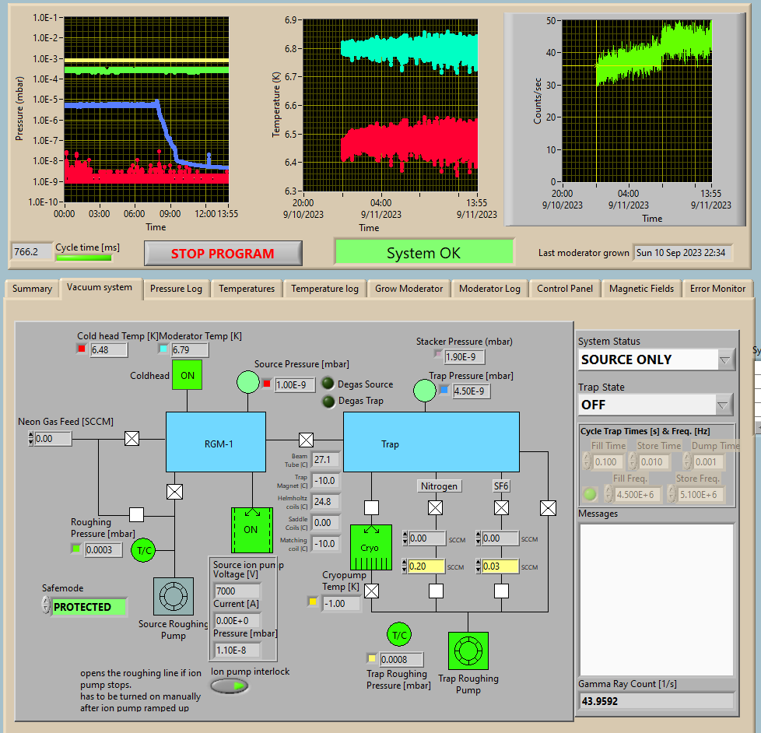Click the Nitrogen button
The image size is (761, 733).
click(x=439, y=486)
